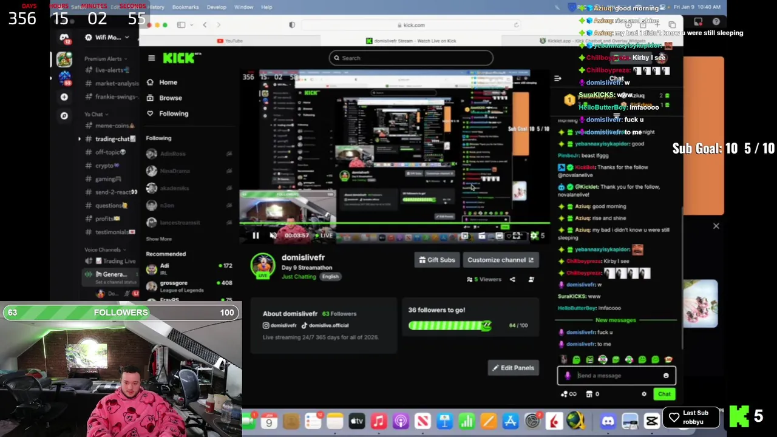The image size is (777, 437).
Task: Open Discord direct messages home icon
Action: pos(64,38)
